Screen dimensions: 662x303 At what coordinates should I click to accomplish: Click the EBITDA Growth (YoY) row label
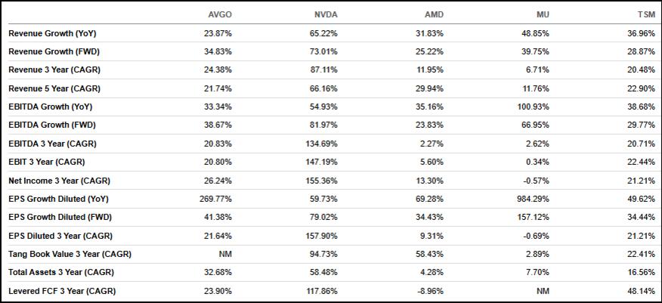coord(52,107)
